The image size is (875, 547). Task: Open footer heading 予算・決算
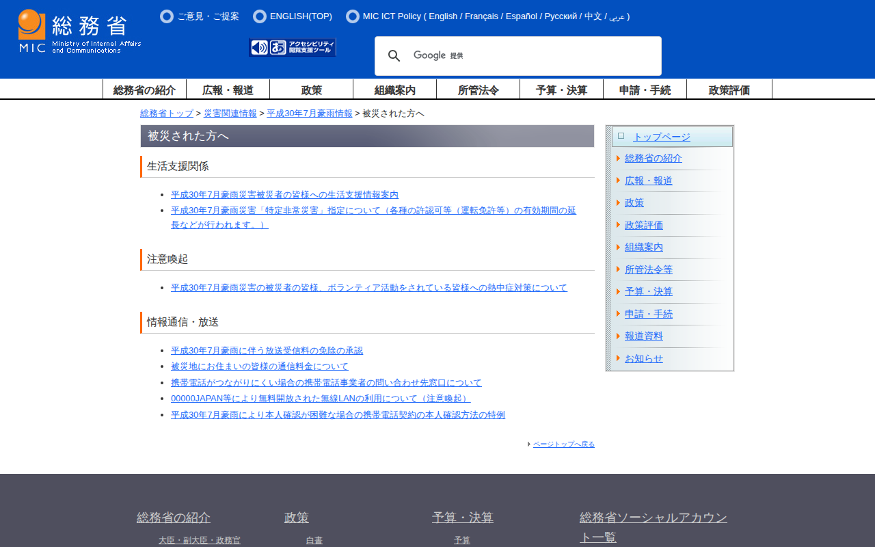(x=462, y=518)
